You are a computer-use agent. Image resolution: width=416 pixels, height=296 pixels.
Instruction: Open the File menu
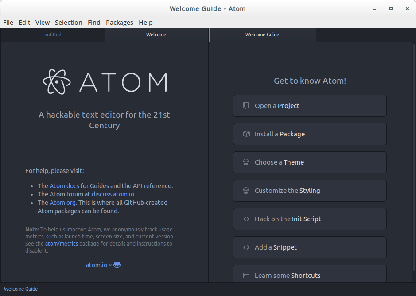8,23
